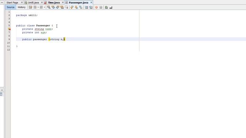Image resolution: width=246 pixels, height=138 pixels.
Task: Switch to Source view
Action: coord(10,7)
